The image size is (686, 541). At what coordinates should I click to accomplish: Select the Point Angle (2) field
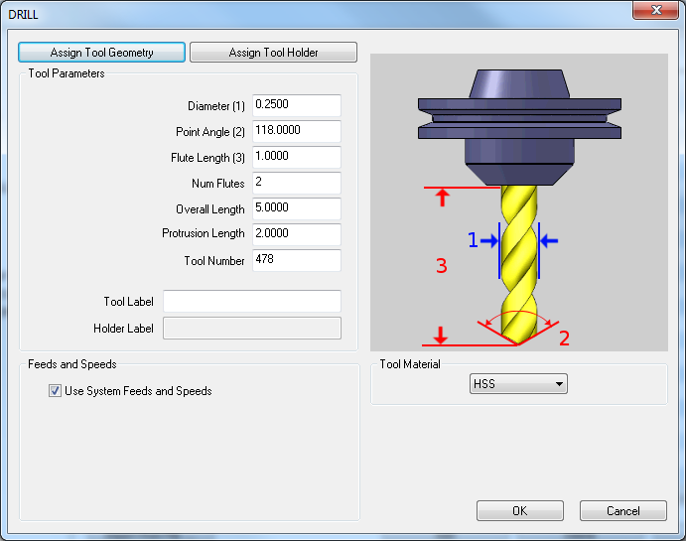[x=297, y=131]
